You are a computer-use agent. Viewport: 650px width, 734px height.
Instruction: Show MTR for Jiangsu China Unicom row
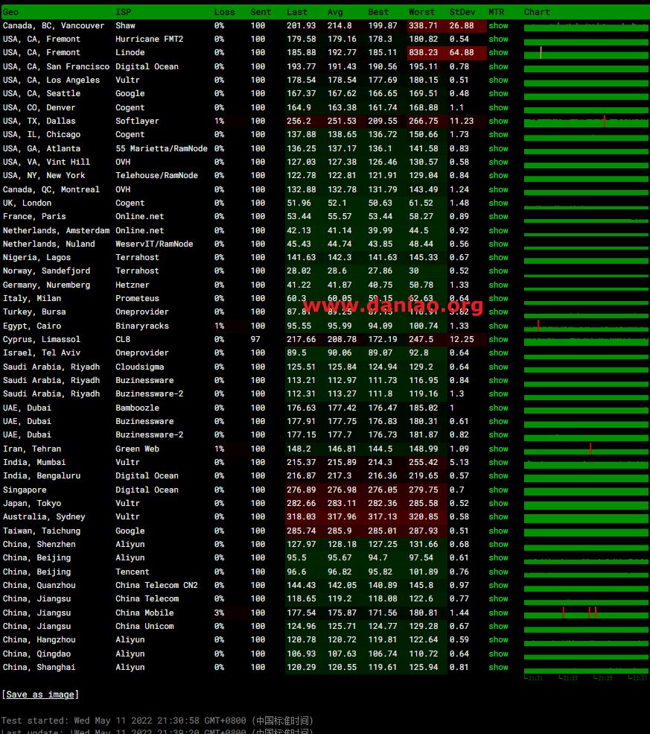coord(499,626)
